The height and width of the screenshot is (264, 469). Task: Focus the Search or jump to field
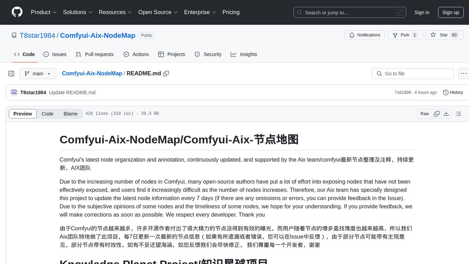click(x=350, y=12)
